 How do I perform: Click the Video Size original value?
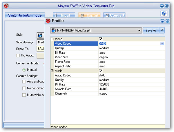pyautogui.click(x=104, y=57)
